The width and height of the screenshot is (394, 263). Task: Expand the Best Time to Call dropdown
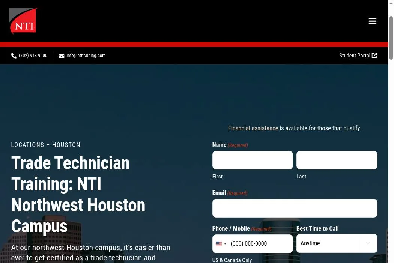(x=337, y=243)
